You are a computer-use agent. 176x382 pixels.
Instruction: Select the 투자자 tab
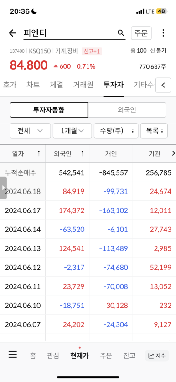point(114,85)
